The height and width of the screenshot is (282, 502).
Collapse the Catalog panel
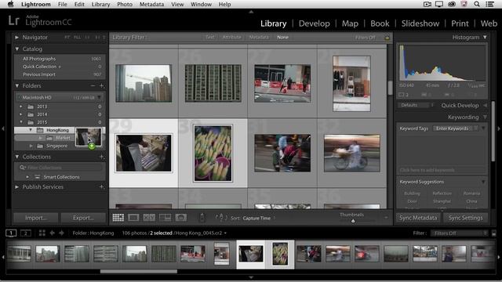click(16, 49)
